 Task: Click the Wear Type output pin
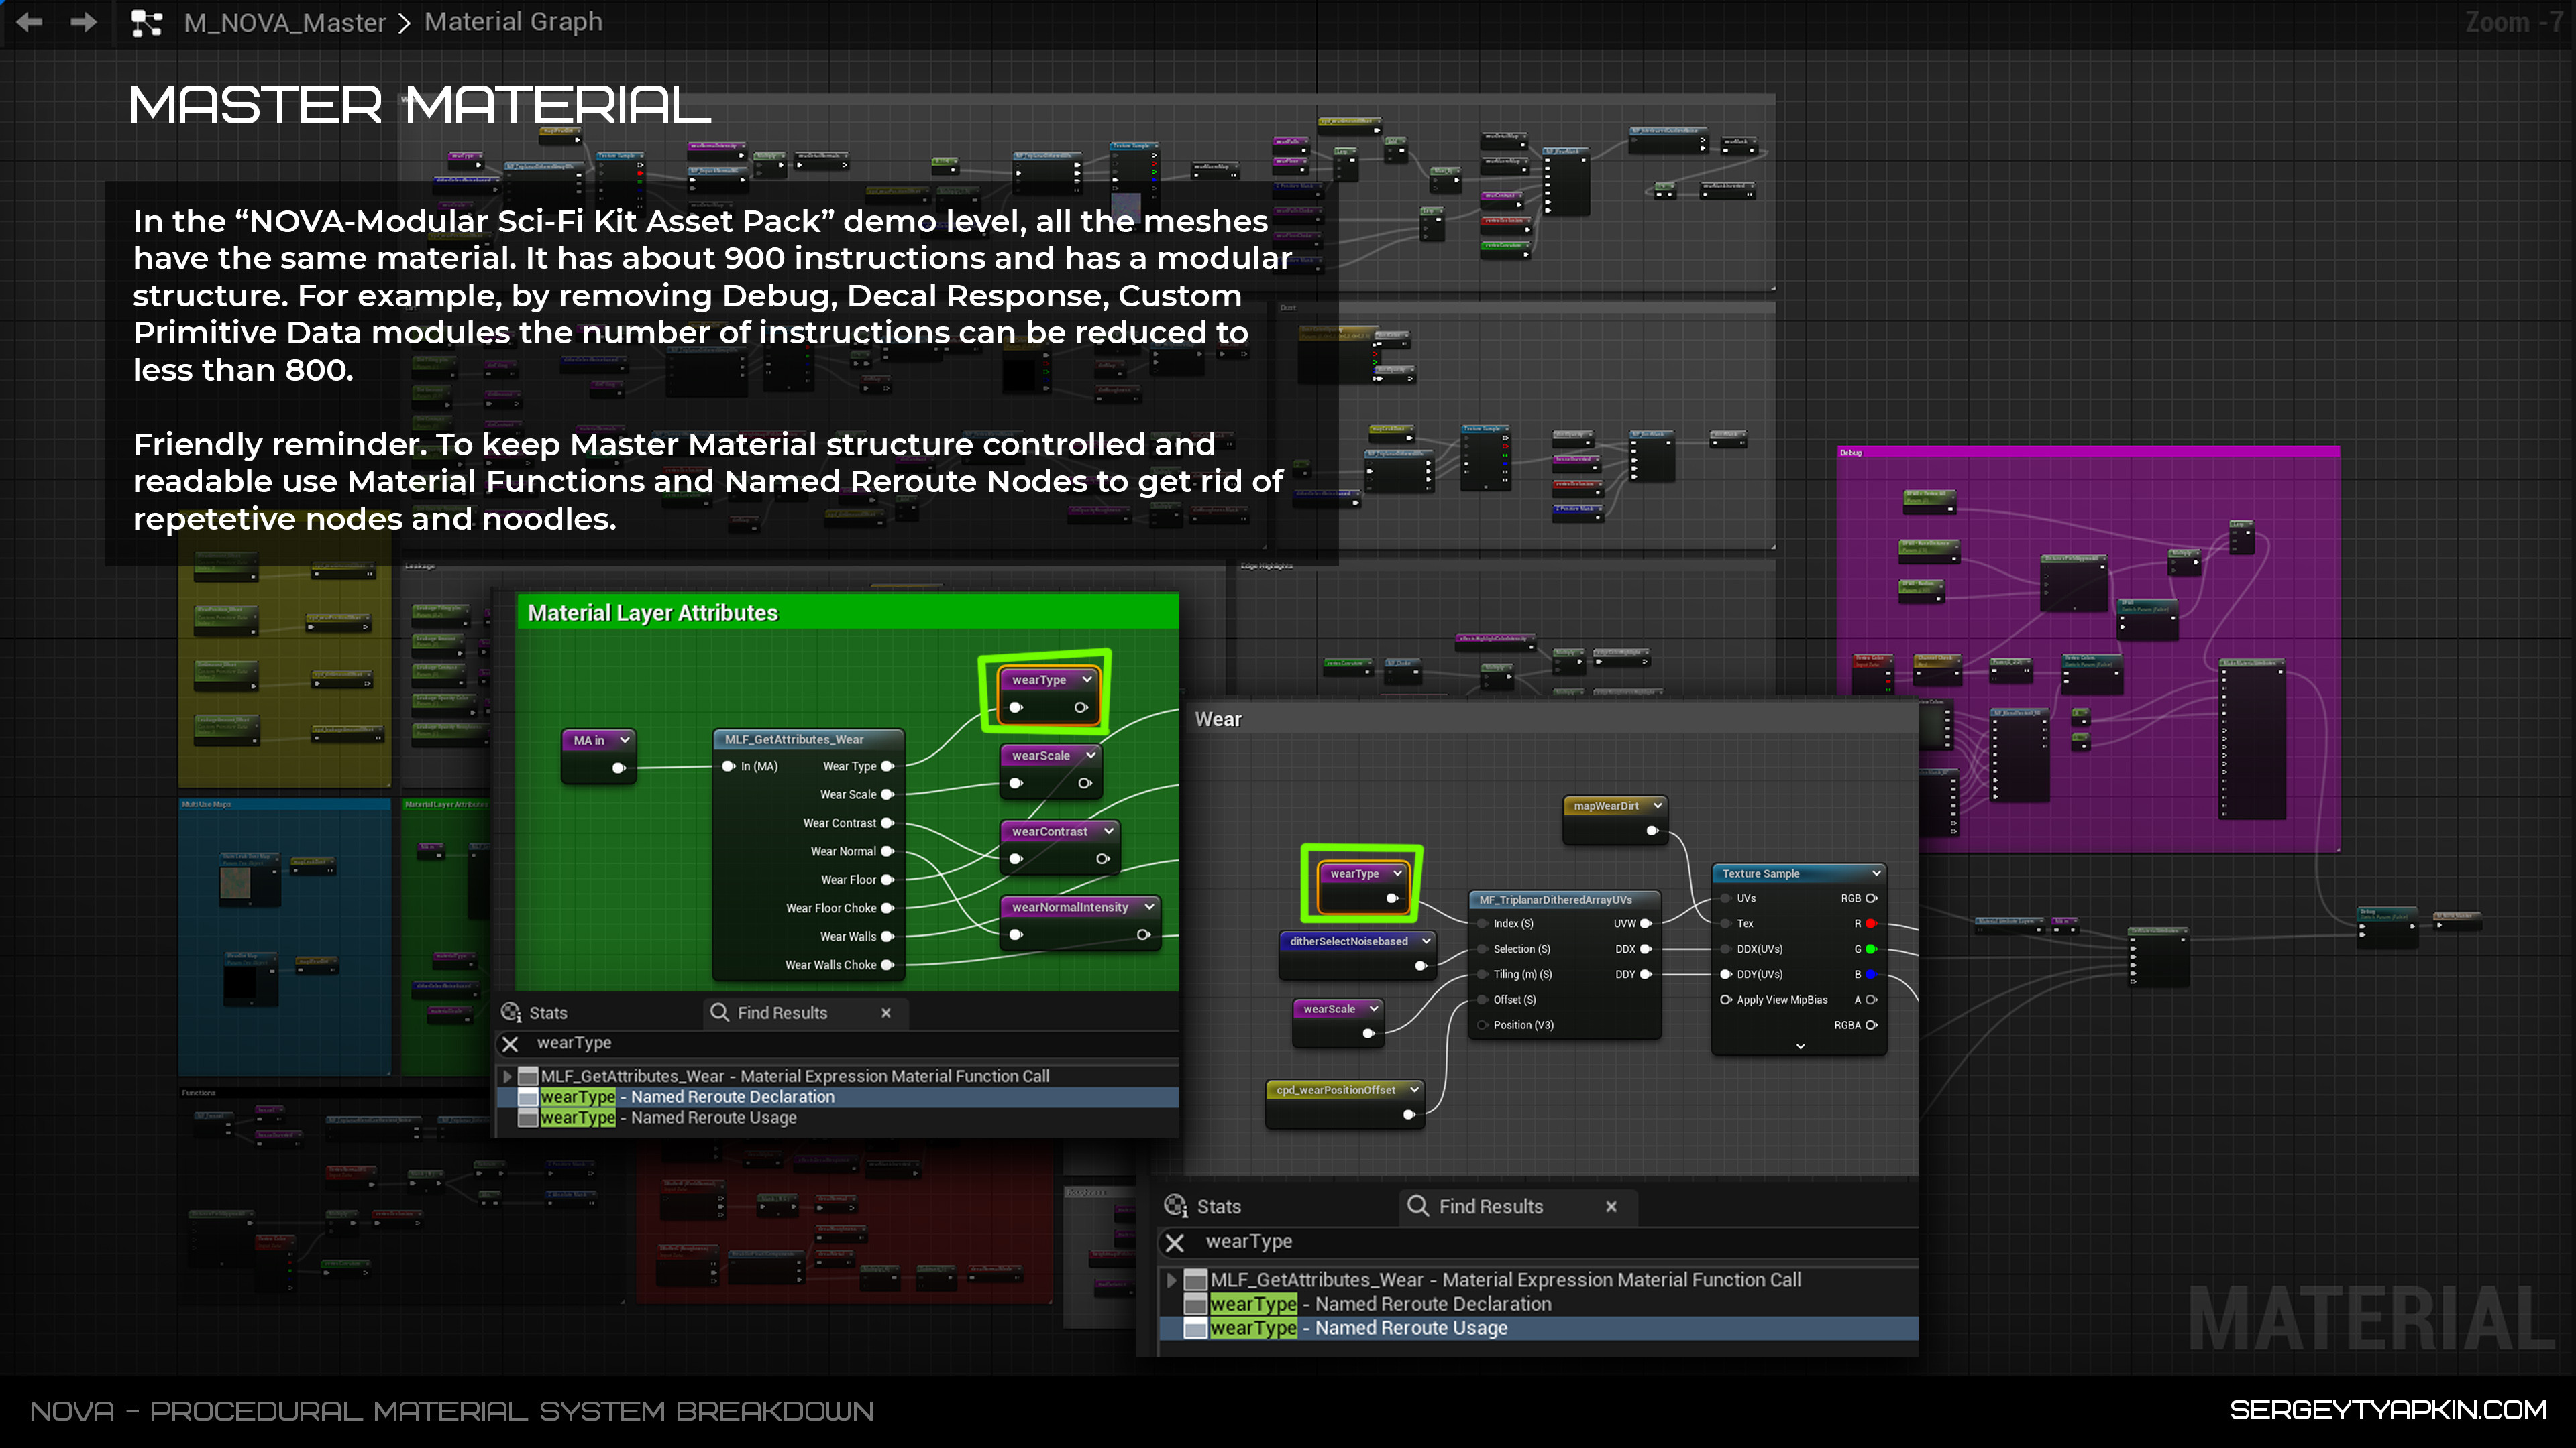tap(887, 766)
